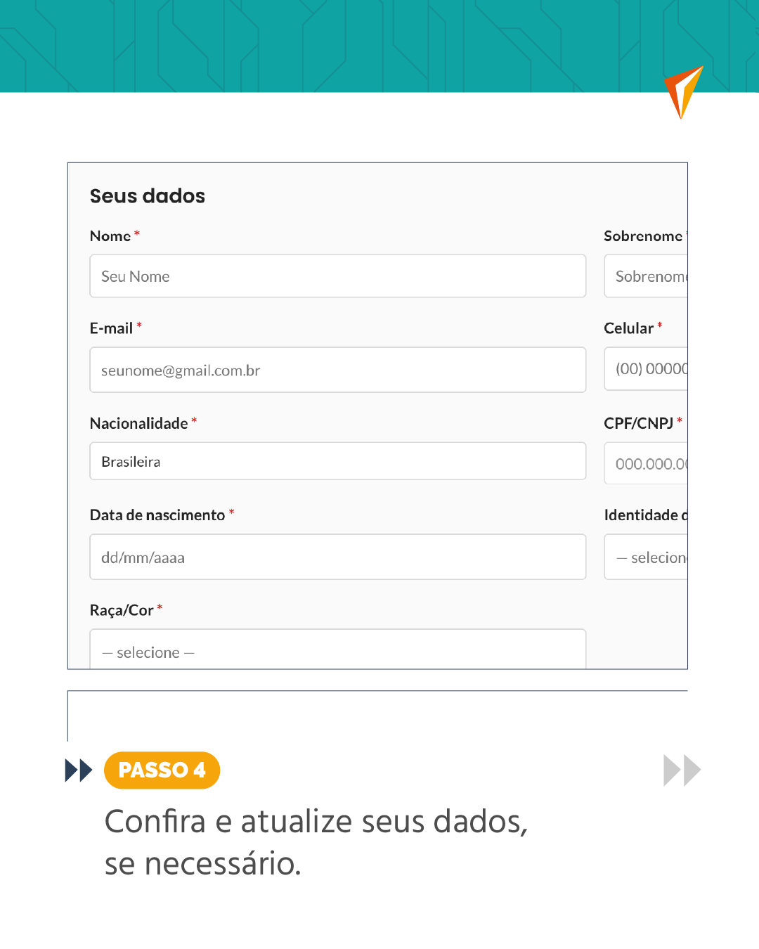Focus the CPF/CNPJ input field

647,463
